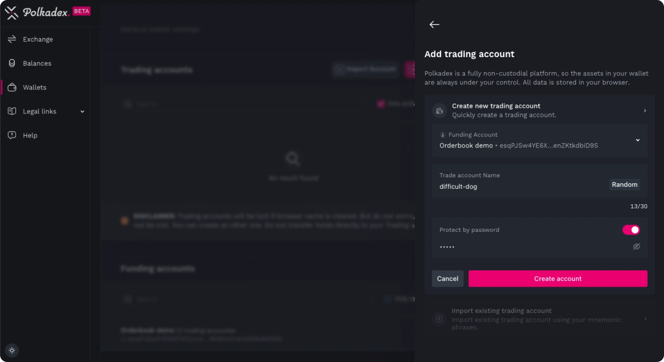Viewport: 664px width, 362px height.
Task: Click the Funding Account info icon
Action: pyautogui.click(x=443, y=135)
